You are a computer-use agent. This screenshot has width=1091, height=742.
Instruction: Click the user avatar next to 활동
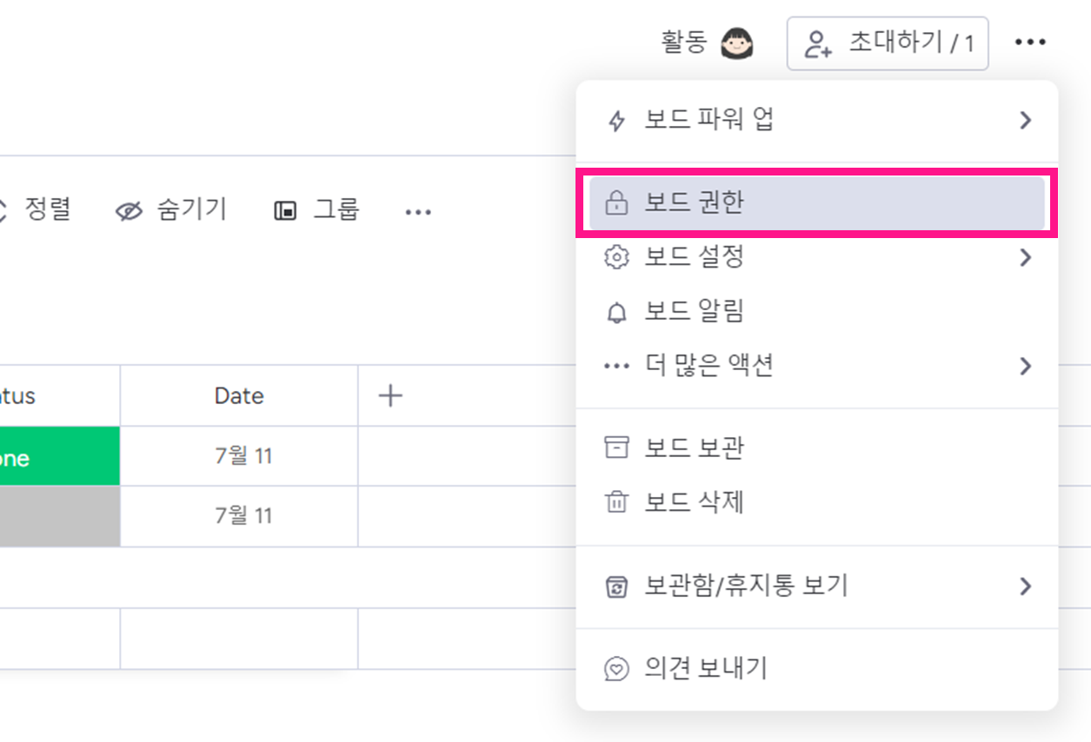[737, 43]
